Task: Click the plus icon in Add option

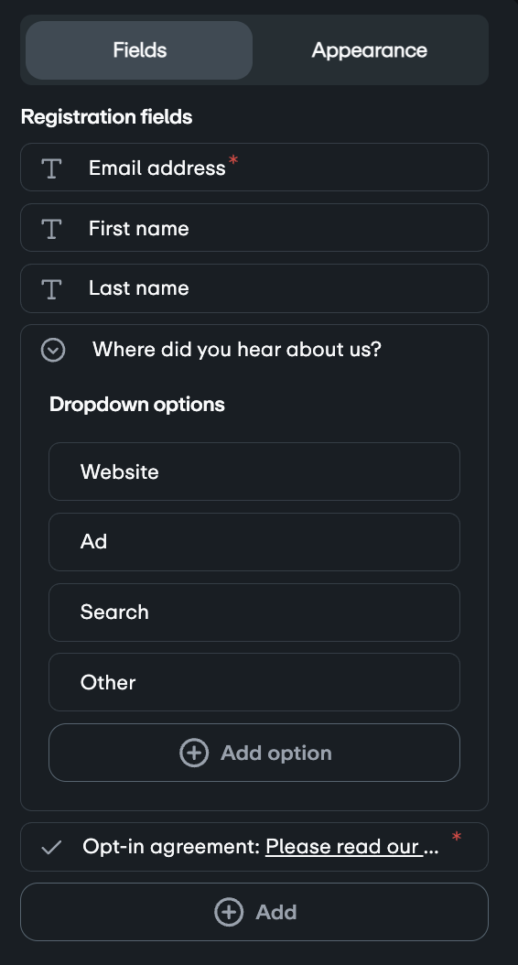Action: coord(194,753)
